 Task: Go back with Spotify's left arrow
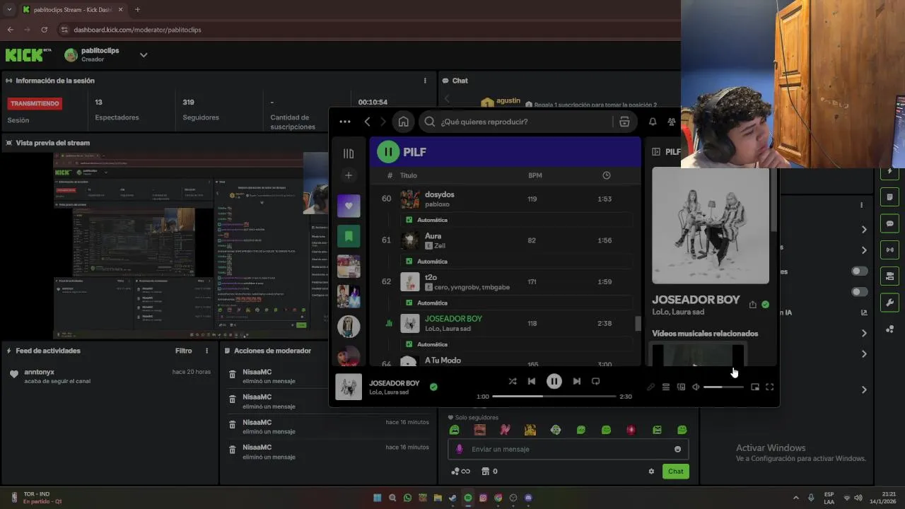(x=367, y=122)
